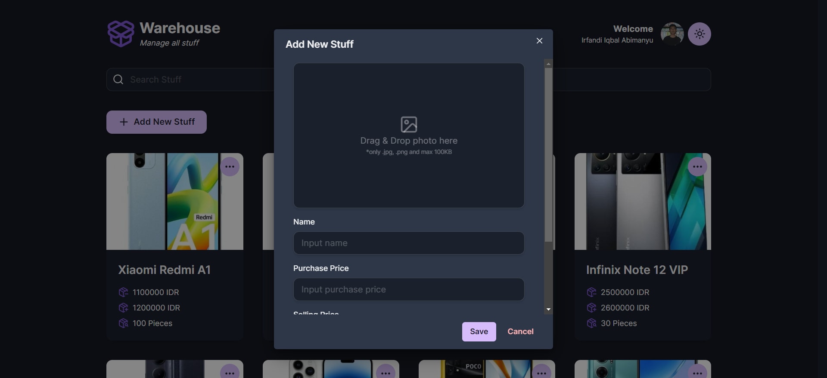The height and width of the screenshot is (378, 827).
Task: Click the "30 Pieces" stock text
Action: click(619, 323)
